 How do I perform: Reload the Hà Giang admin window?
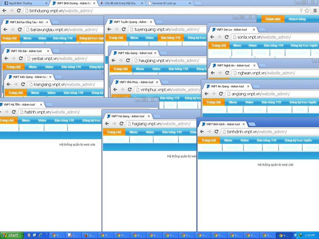[122, 123]
